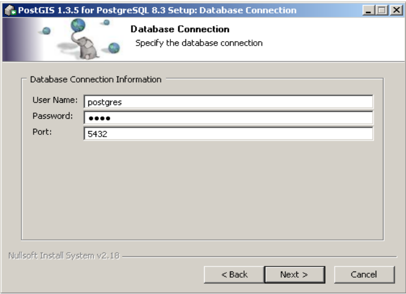The height and width of the screenshot is (294, 406).
Task: Focus the Password input field
Action: 228,118
